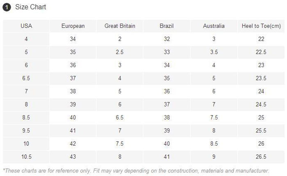Select the USA column header
This screenshot has width=287, height=176.
click(26, 26)
